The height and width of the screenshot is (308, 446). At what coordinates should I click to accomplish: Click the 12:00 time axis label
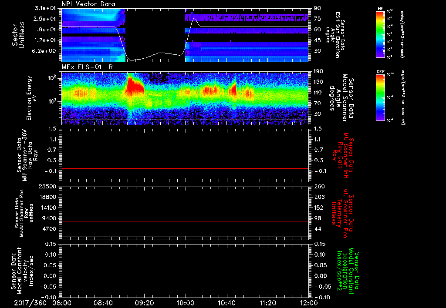click(x=308, y=302)
